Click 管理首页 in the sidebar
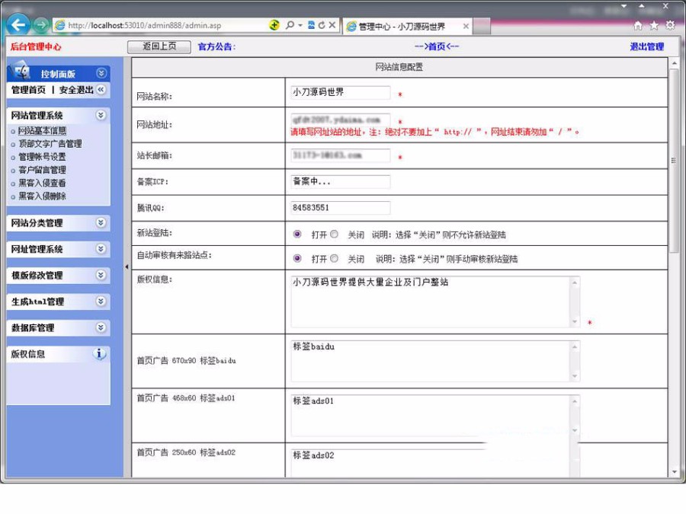This screenshot has width=686, height=514. point(28,90)
